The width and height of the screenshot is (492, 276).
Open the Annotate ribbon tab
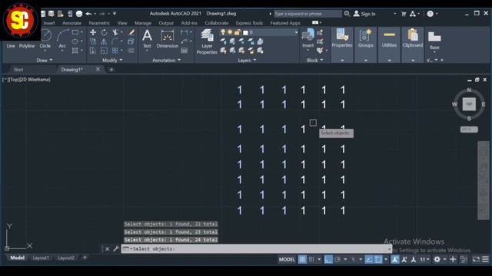[x=71, y=23]
